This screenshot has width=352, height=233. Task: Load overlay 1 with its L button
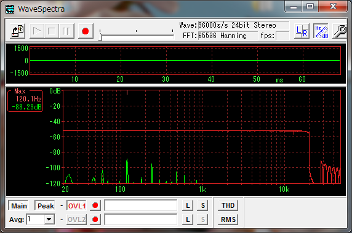pyautogui.click(x=188, y=205)
